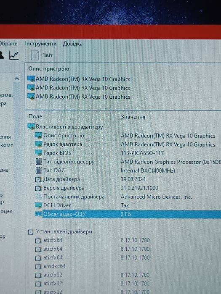Click icon beside DCH Driver
The image size is (221, 294).
click(39, 205)
